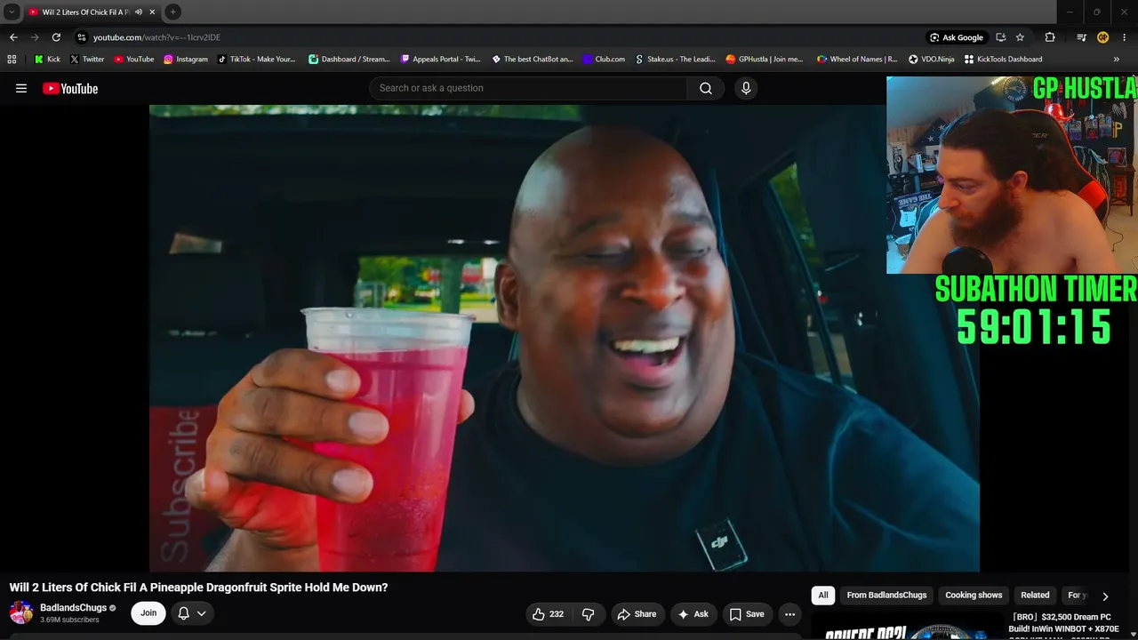
Task: Select the From BadlandsChugs chip
Action: [x=886, y=596]
